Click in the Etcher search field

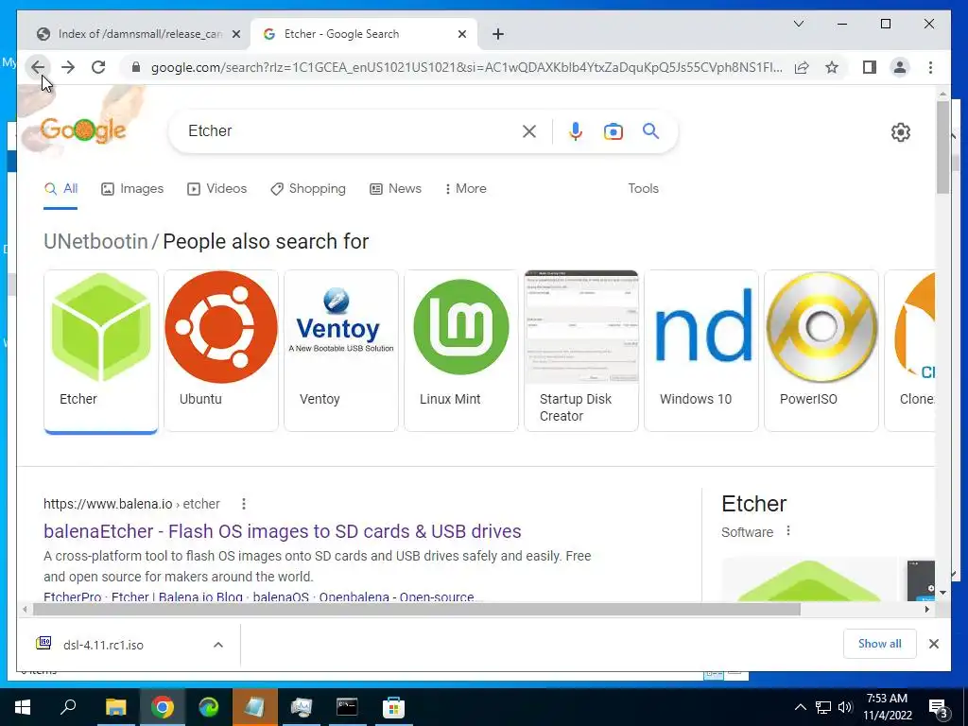352,130
